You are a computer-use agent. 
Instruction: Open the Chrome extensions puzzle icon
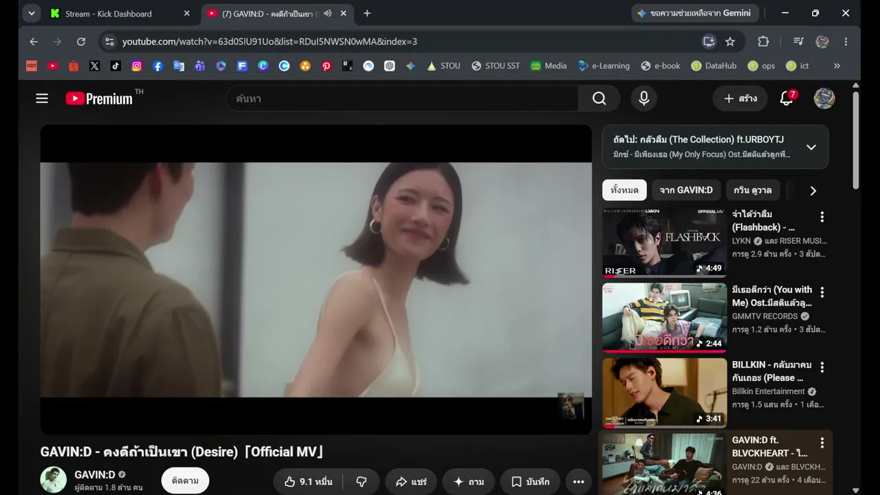tap(763, 41)
